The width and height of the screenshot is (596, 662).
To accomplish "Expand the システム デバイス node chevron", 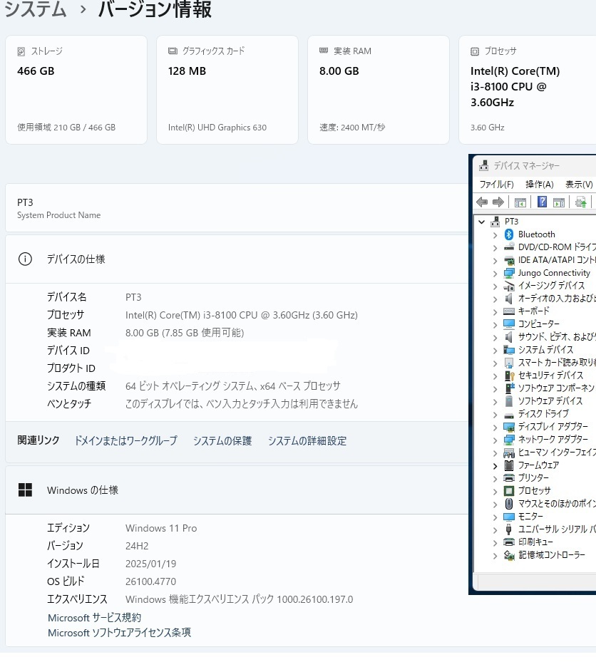I will 495,350.
